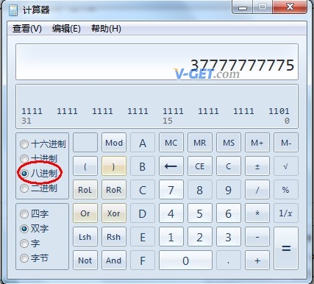This screenshot has width=314, height=284.
Task: Open the 查看(V) menu
Action: pos(27,29)
